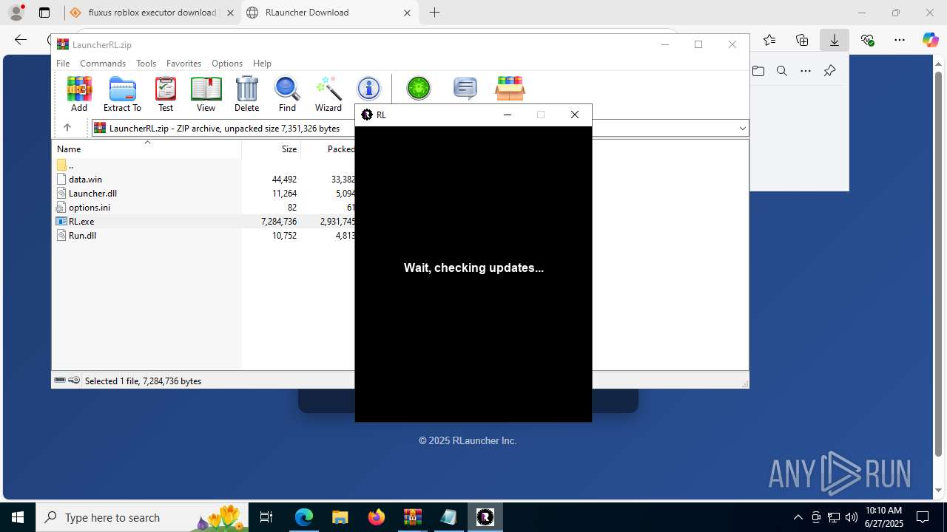Click the Find magnifier icon
This screenshot has height=532, width=947.
click(x=287, y=94)
